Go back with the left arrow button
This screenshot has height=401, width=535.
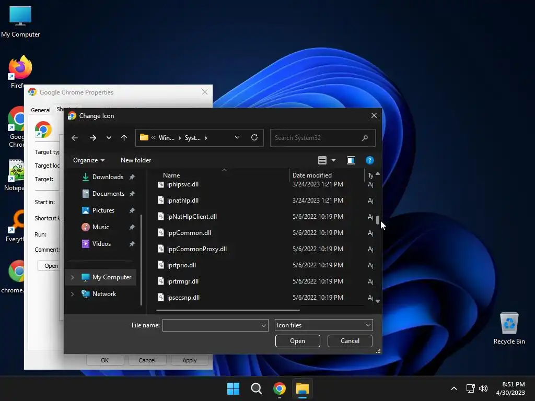click(75, 138)
